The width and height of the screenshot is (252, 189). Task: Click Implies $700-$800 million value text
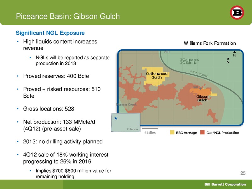point(73,174)
